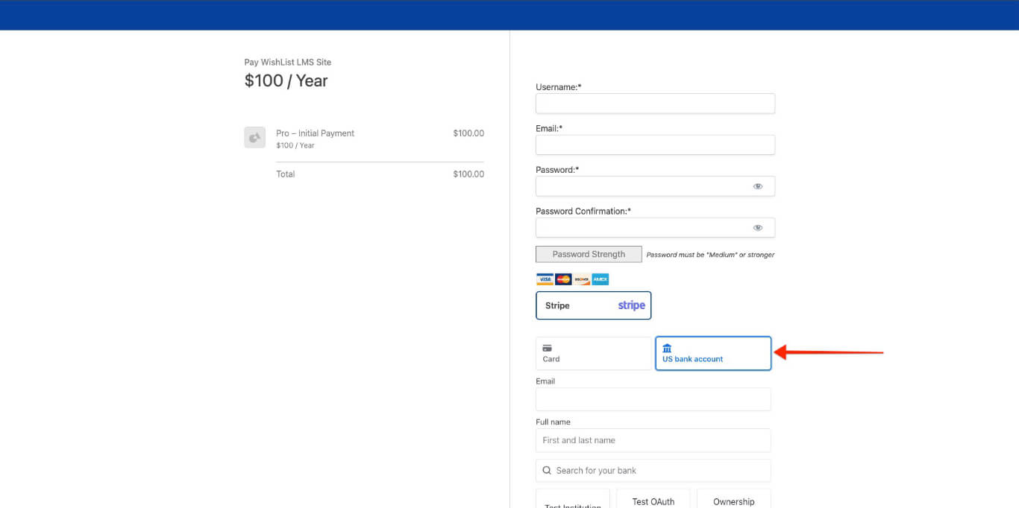Choose the Test Institution bank
This screenshot has height=508, width=1019.
573,502
